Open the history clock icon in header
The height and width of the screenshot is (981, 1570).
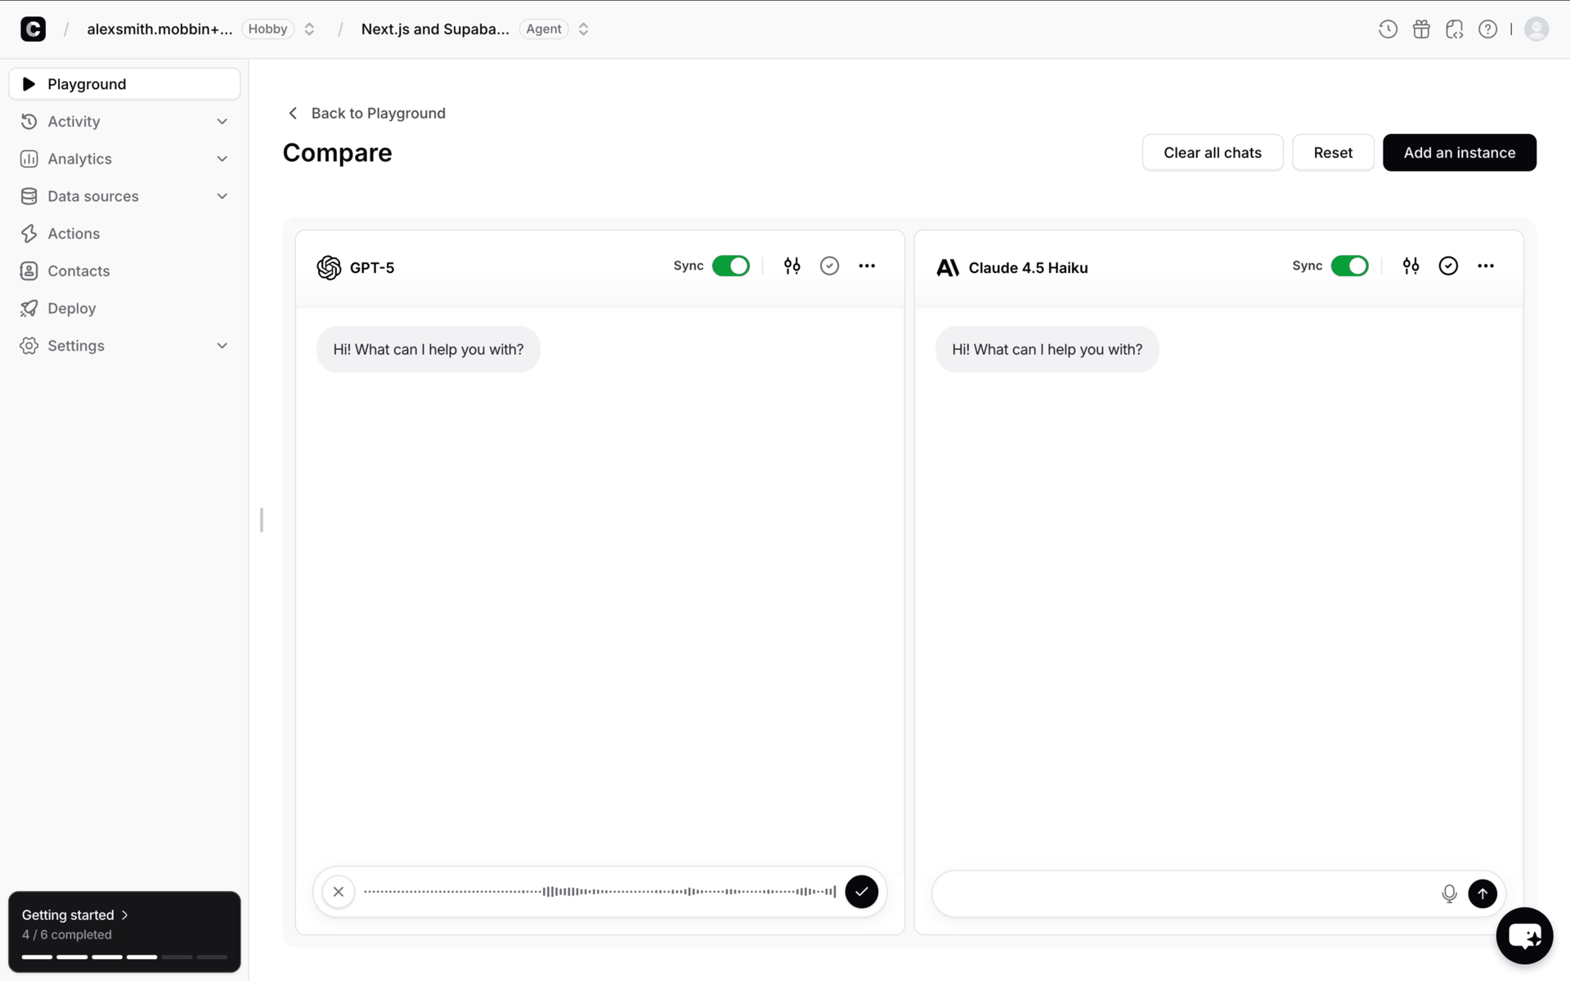(x=1388, y=29)
